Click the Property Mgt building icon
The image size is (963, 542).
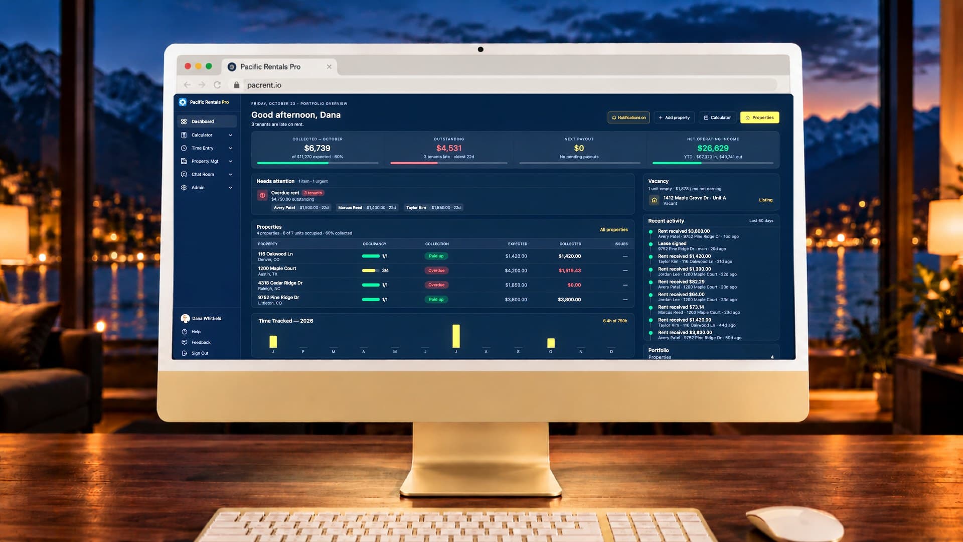pyautogui.click(x=184, y=161)
